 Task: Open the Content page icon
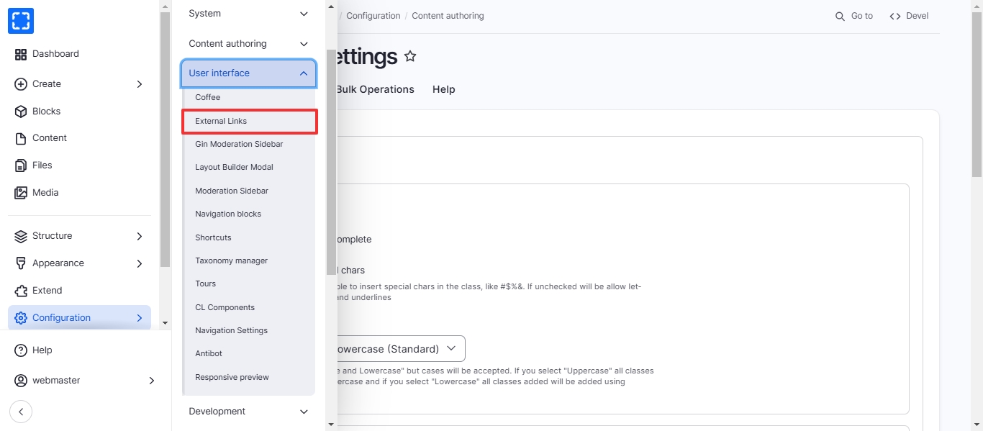pos(21,138)
